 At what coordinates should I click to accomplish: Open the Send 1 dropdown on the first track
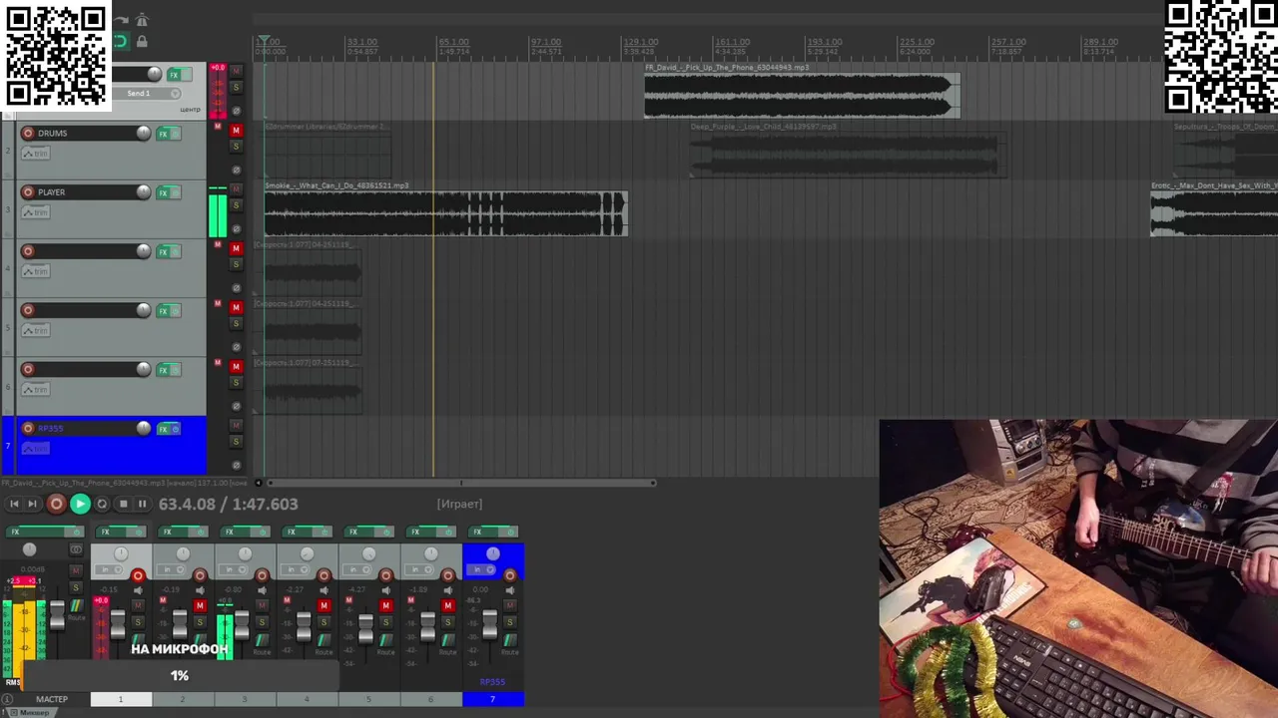coord(176,94)
